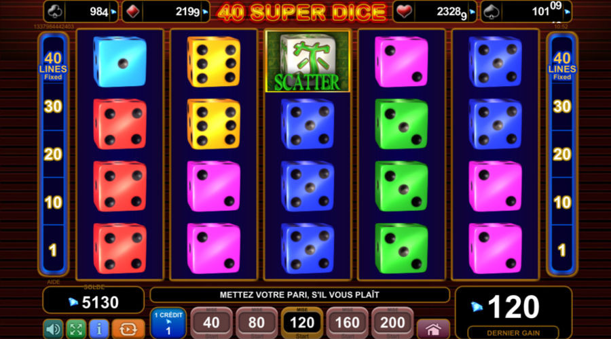Choose the 160 bet option
This screenshot has width=611, height=339.
pyautogui.click(x=347, y=323)
